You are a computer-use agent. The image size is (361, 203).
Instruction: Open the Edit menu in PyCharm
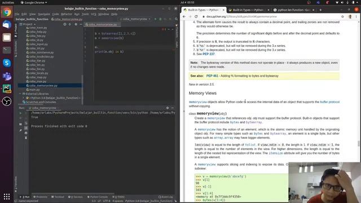[x=24, y=14]
